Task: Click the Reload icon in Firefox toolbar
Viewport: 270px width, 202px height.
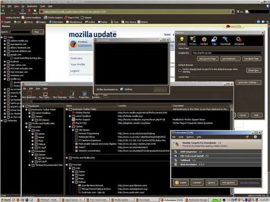Action: 22,11
